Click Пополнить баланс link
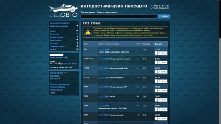 [x=70, y=64]
